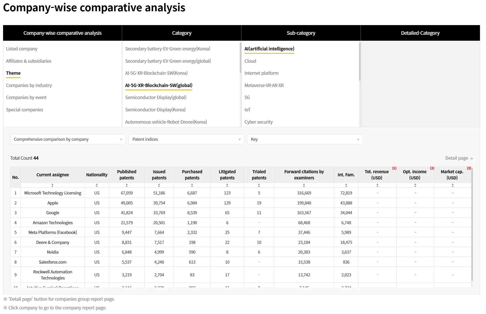Choose AI-5G-XR-Blockchain-SW(global) category
Screen dimensions: 486x314
point(159,85)
